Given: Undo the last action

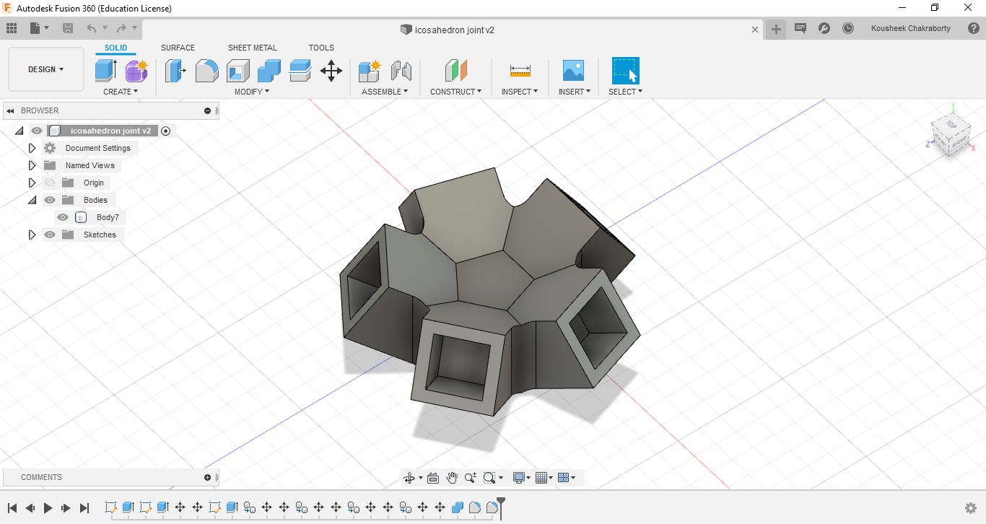Looking at the screenshot, I should [92, 28].
